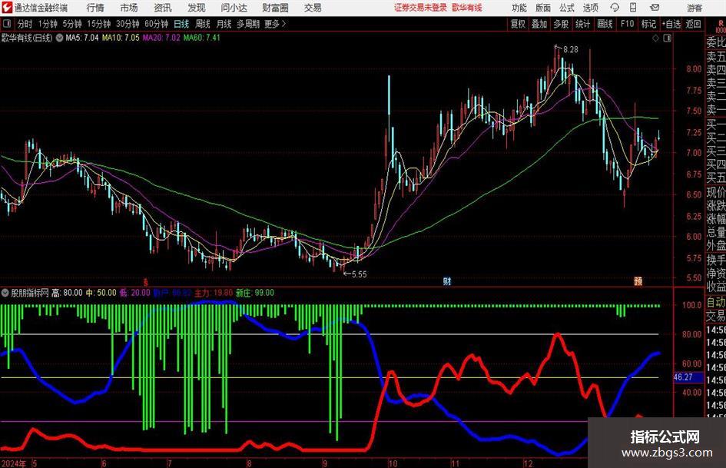Click the 复权 toolbar button
Viewport: 726px width, 468px height.
point(518,24)
